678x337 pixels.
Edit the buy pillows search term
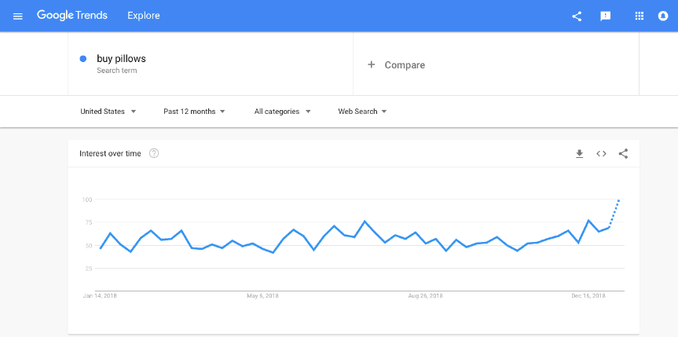pos(121,58)
